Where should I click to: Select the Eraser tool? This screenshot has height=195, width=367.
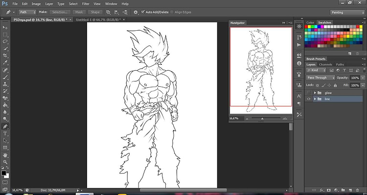tap(5, 98)
